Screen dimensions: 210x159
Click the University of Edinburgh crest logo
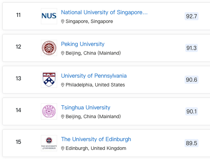click(49, 143)
